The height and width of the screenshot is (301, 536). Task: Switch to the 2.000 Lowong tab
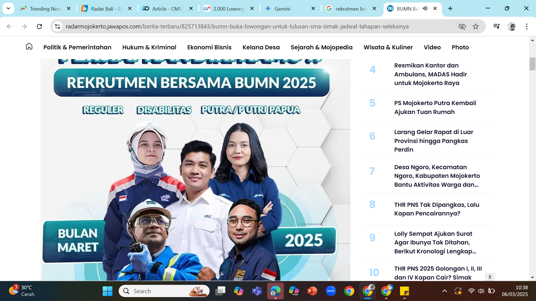coord(229,9)
